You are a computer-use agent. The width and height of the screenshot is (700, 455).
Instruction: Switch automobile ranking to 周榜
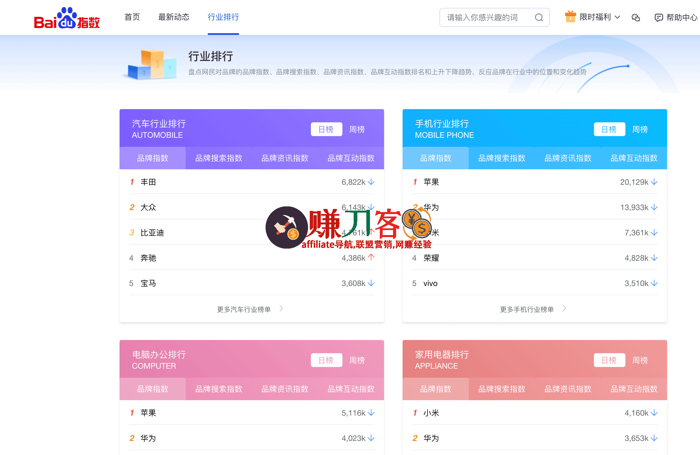point(357,129)
